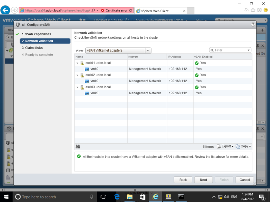Viewport: 270px width, 202px height.
Task: Click the Next button
Action: coord(204,180)
